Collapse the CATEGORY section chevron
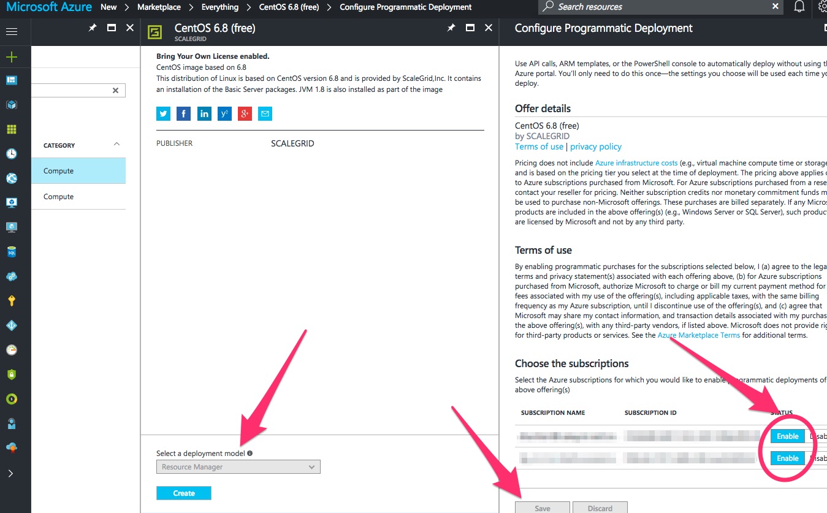This screenshot has height=513, width=827. coord(117,144)
